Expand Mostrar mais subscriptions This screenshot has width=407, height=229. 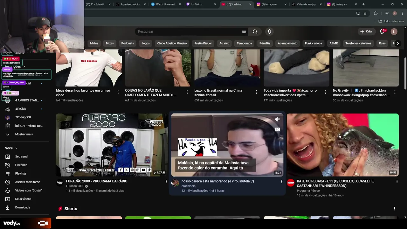click(x=24, y=134)
